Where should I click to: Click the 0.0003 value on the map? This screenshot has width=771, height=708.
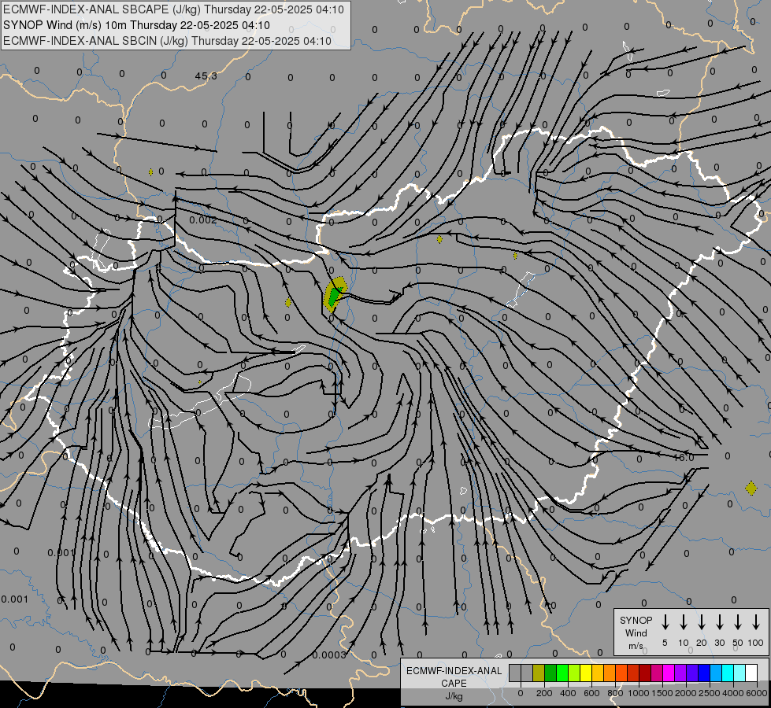329,655
